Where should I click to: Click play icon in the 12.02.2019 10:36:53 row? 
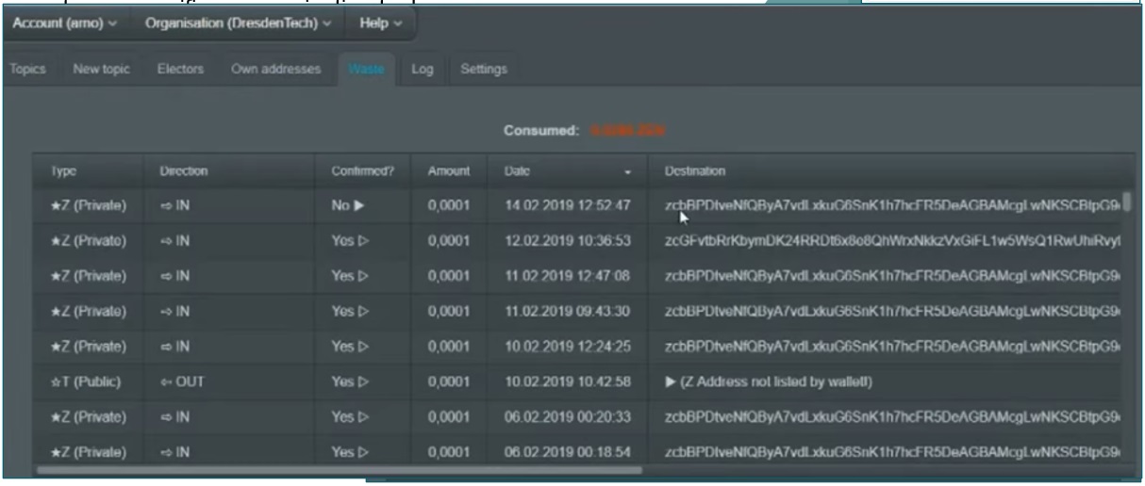[x=362, y=241]
